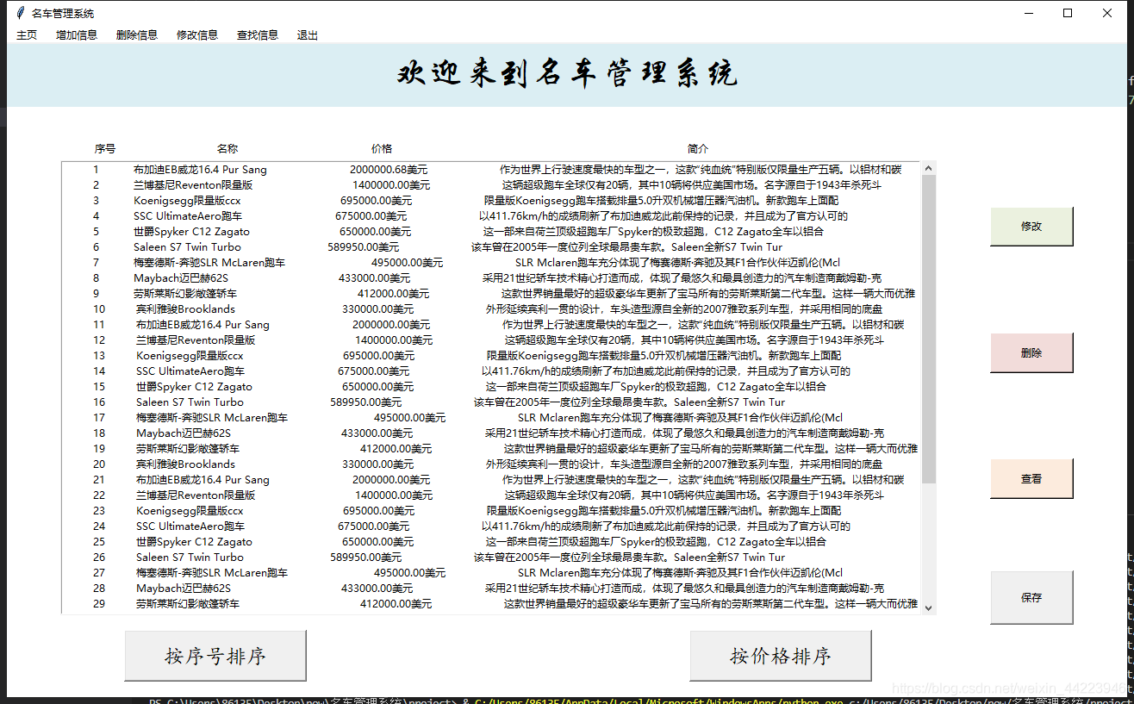Click price 695000.00美元 in row 13
Screen dimensions: 1134x704
click(x=378, y=356)
